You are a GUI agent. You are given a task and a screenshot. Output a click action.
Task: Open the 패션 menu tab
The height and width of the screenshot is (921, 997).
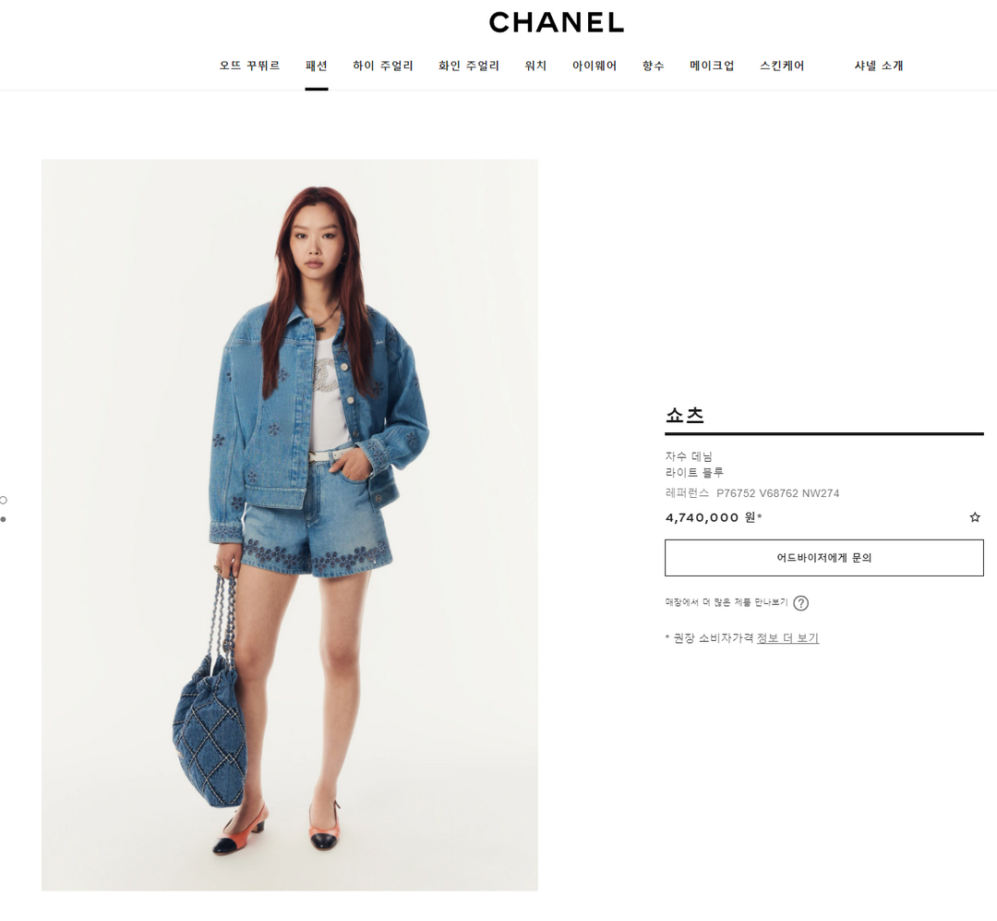[x=316, y=66]
